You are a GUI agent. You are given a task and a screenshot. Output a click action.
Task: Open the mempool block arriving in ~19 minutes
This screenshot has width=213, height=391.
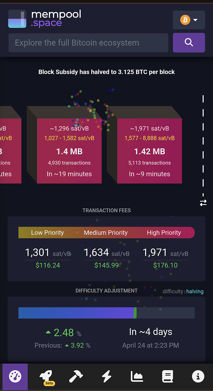[x=69, y=151]
